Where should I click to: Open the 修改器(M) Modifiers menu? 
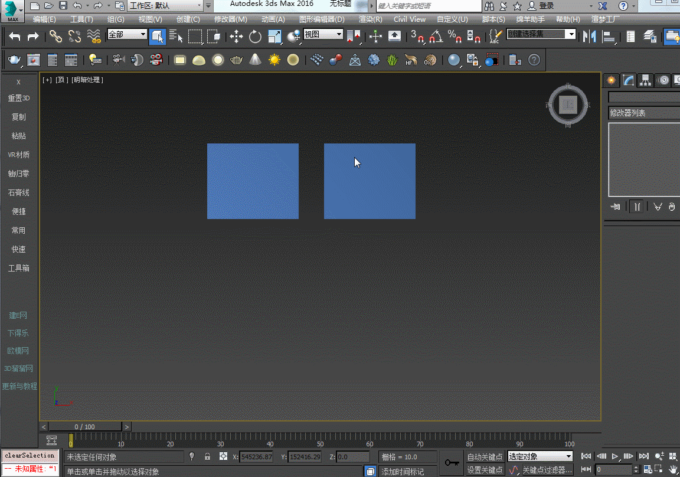(x=230, y=19)
